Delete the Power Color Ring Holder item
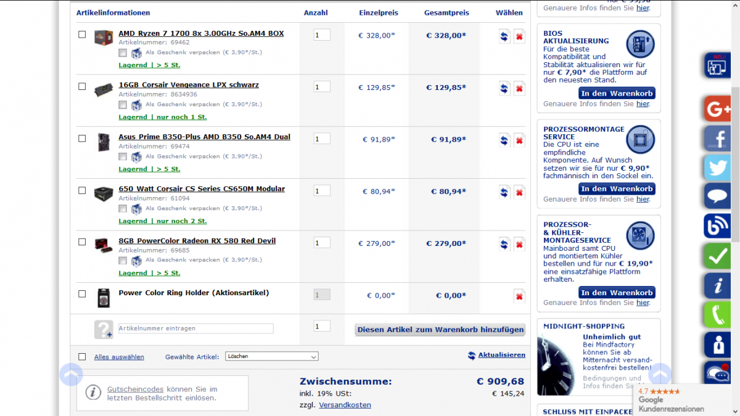The image size is (740, 416). pos(519,296)
